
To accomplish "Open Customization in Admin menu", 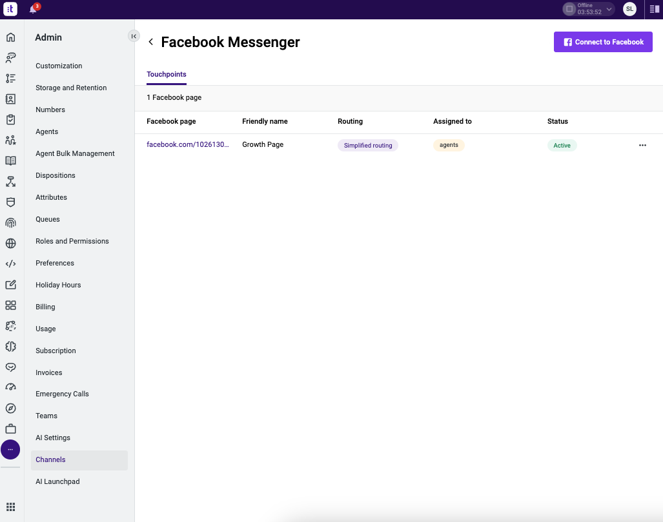I will [59, 66].
